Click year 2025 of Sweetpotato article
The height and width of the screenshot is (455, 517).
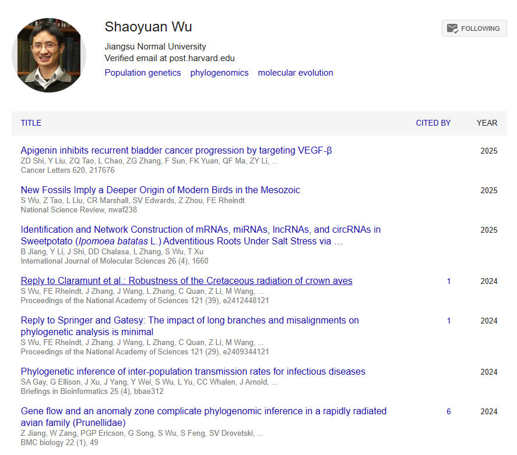point(488,230)
